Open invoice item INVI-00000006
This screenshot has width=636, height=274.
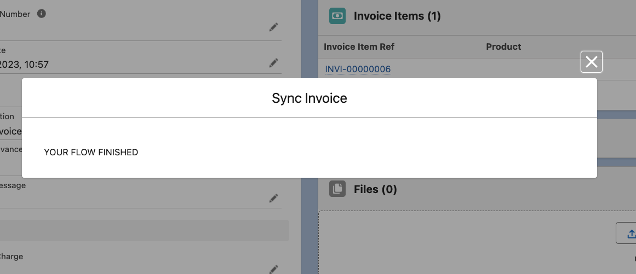[358, 69]
